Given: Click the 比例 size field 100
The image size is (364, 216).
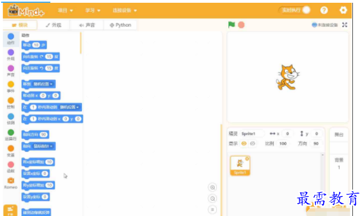Looking at the screenshot, I should [283, 144].
